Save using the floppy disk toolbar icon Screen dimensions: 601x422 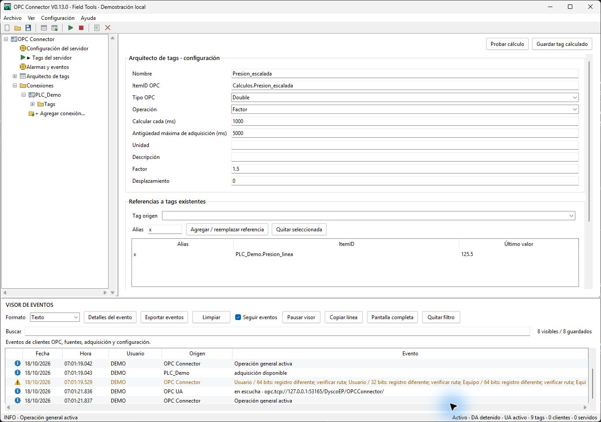[x=28, y=28]
